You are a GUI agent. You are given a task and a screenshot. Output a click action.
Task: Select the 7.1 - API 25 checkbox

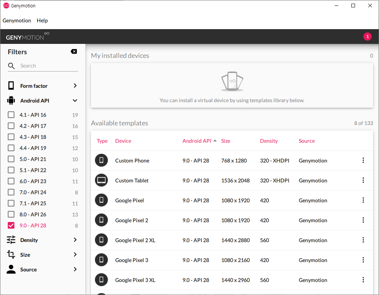point(11,203)
